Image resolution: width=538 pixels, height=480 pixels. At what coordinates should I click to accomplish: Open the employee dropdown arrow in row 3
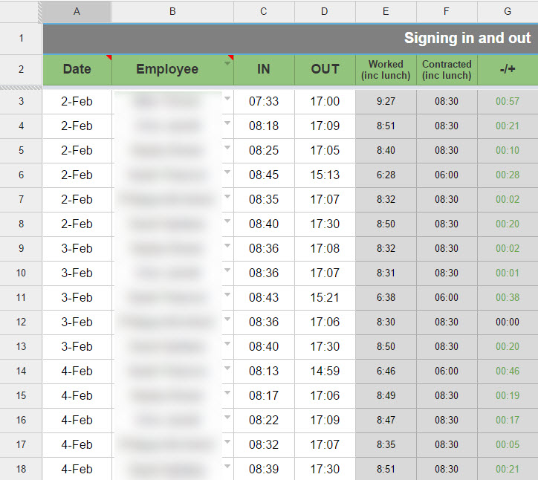(227, 99)
